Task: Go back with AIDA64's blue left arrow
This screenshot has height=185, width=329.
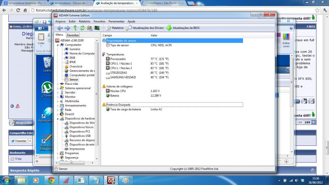Action: tap(60, 28)
